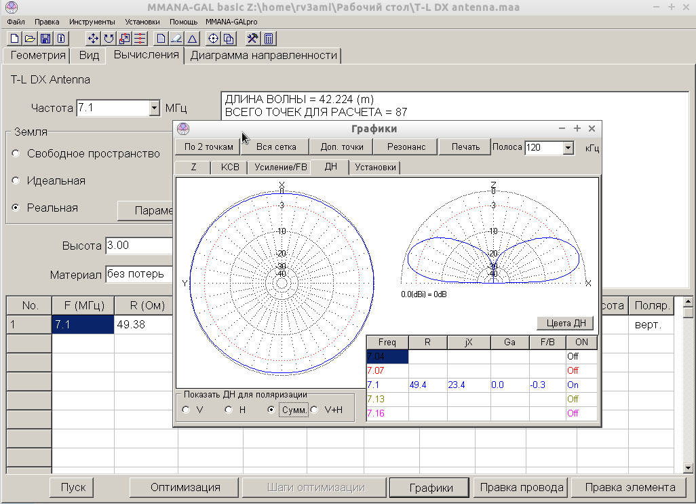Screen dimensions: 696x504
Task: Click the Резонанс button
Action: pos(406,147)
